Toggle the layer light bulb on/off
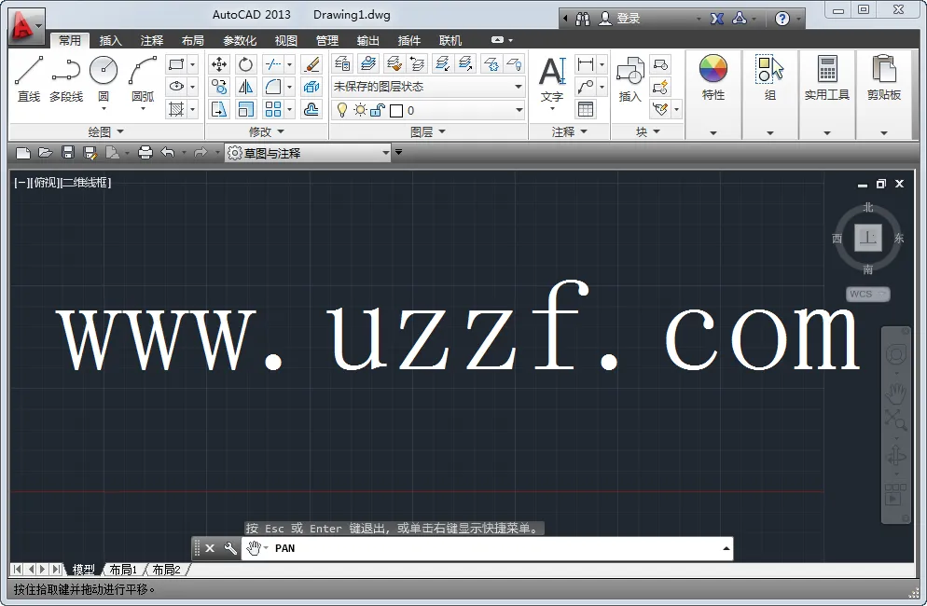 pos(341,110)
